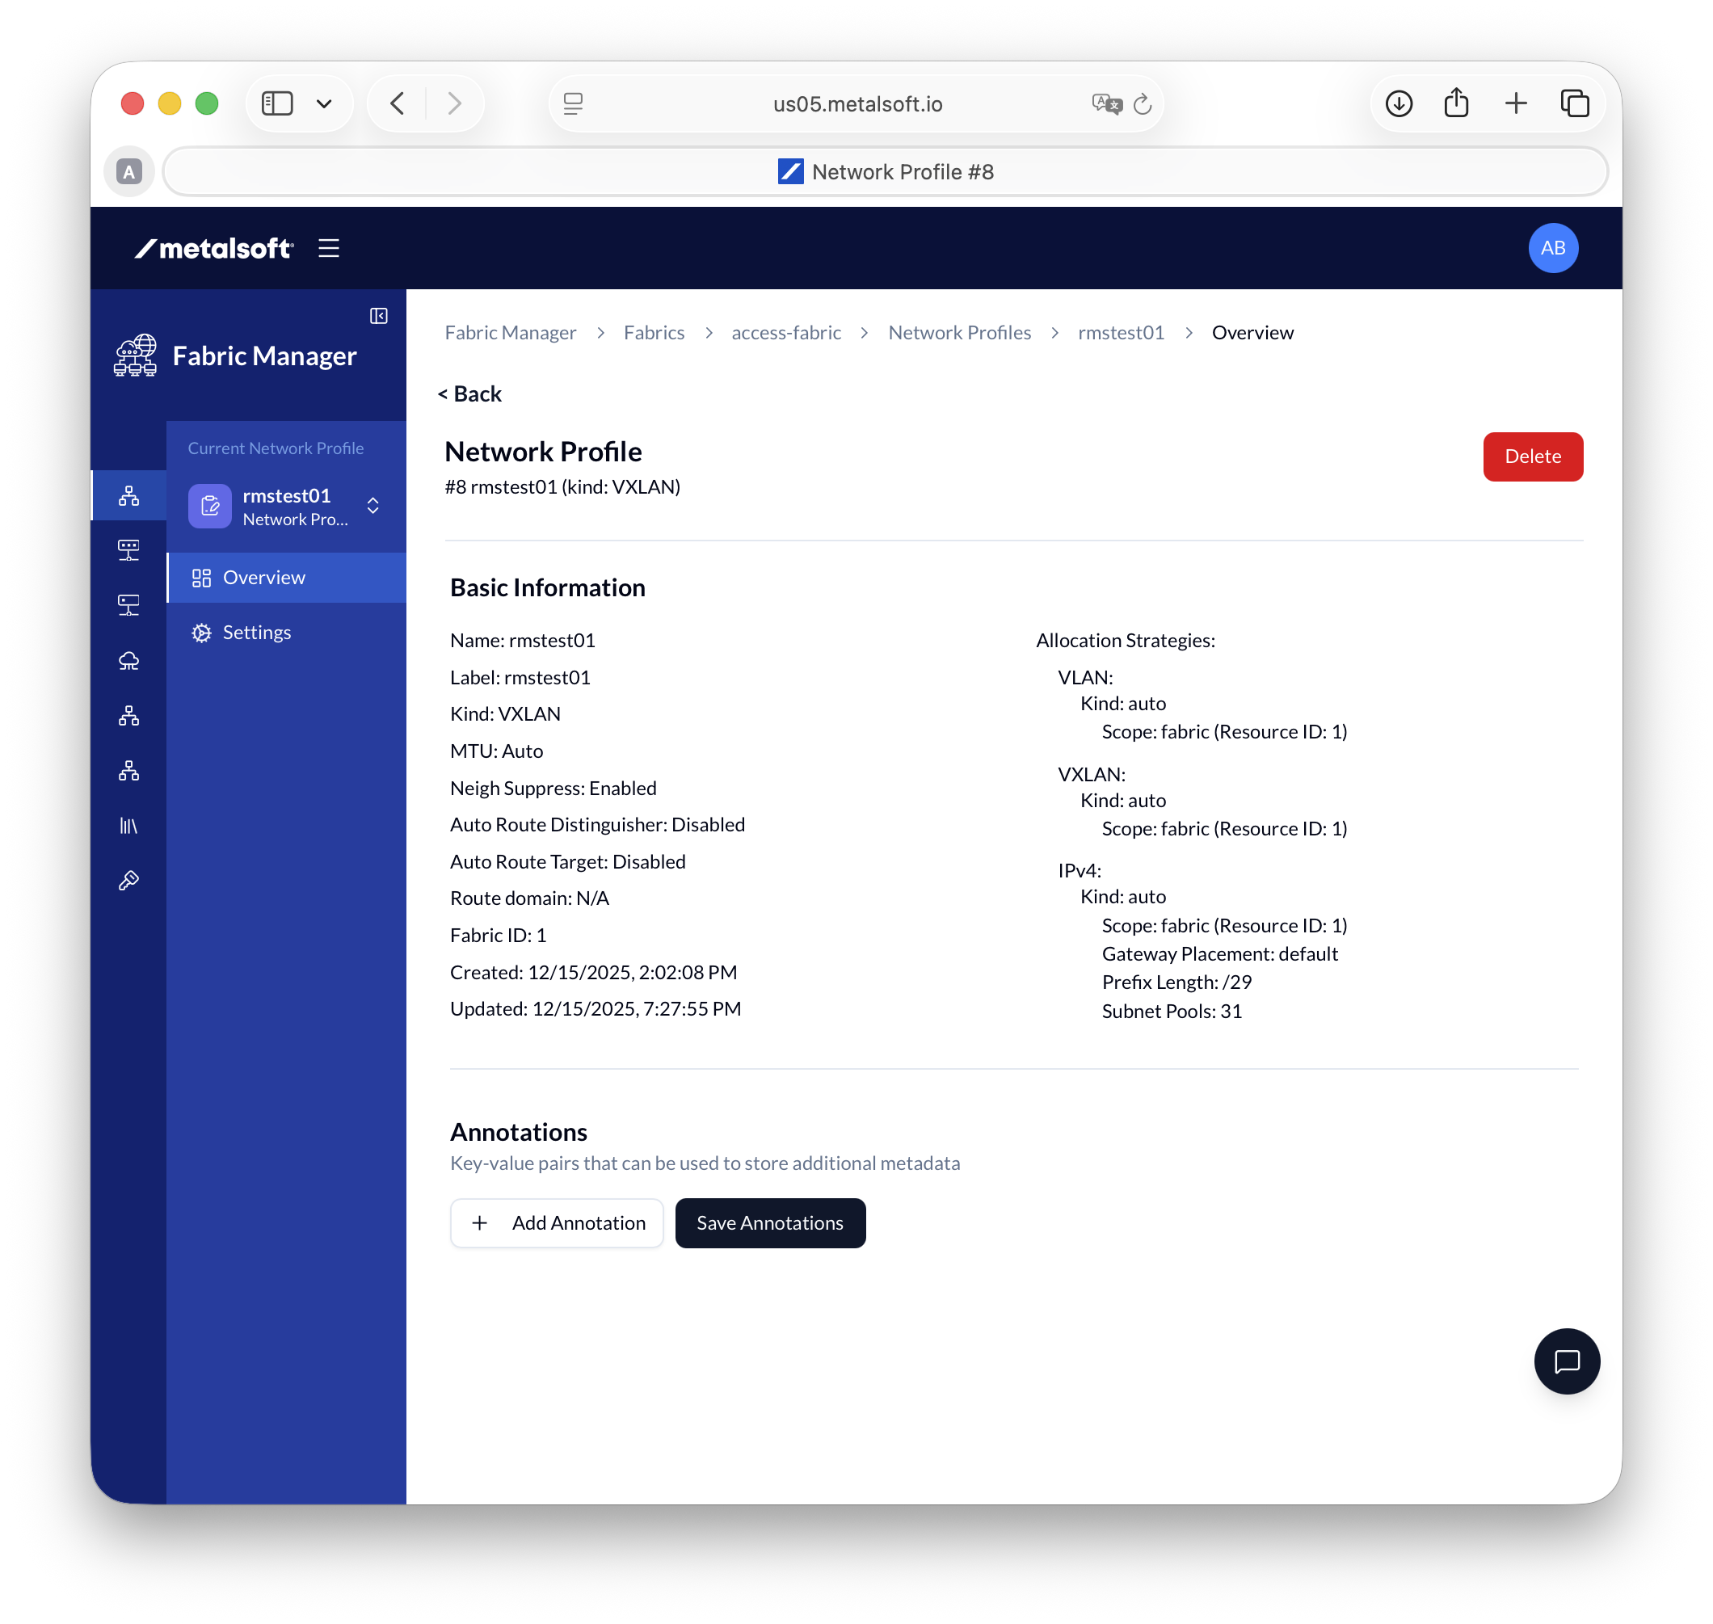This screenshot has width=1713, height=1624.
Task: Click Add Annotation button
Action: [x=557, y=1222]
